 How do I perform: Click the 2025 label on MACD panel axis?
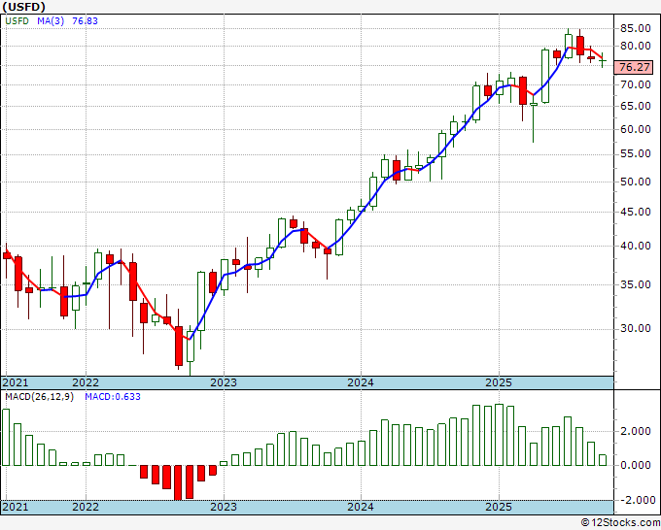pyautogui.click(x=499, y=506)
